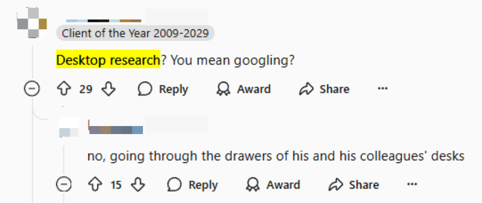This screenshot has height=203, width=482.
Task: Click the highlighted "Desktop research" text
Action: point(108,60)
